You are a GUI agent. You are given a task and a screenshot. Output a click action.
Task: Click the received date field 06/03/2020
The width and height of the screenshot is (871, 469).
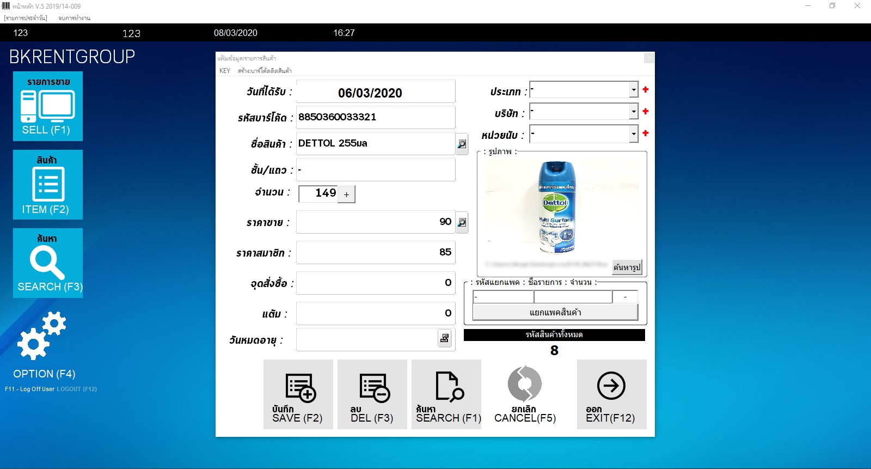tap(376, 92)
